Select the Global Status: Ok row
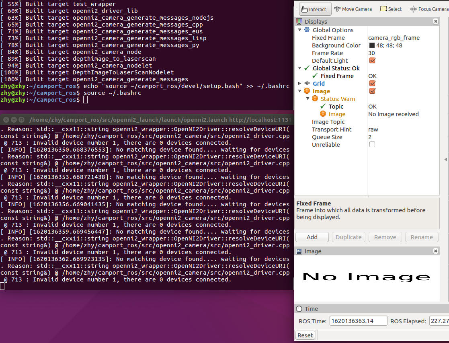Viewport: 449px width, 343px height. 336,68
